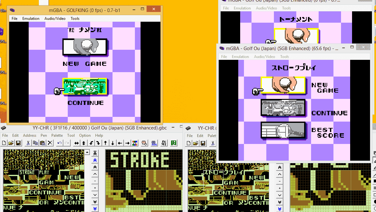Click the Delete X icon in left YY-CHR toolbar
The width and height of the screenshot is (376, 212).
[50, 143]
